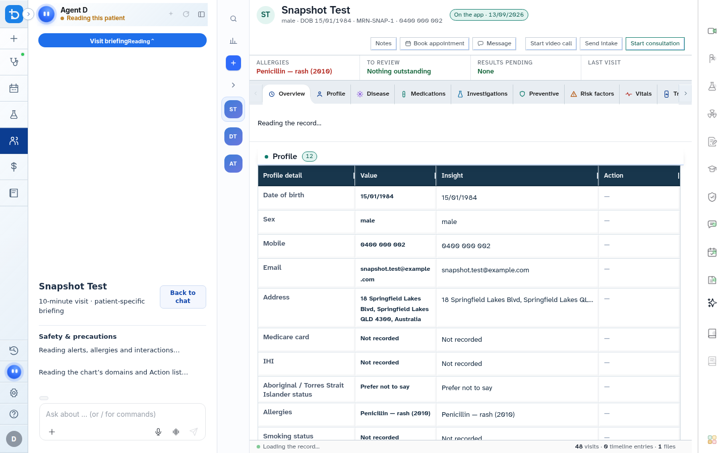The image size is (726, 453).
Task: Open the video camera icon in right sidebar
Action: (712, 31)
